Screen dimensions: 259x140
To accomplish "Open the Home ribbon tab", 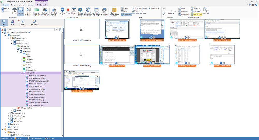I will coord(5,5).
